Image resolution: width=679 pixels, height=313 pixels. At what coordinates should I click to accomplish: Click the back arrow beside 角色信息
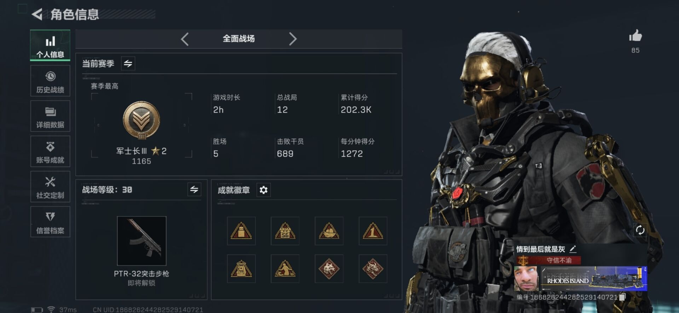pos(37,14)
